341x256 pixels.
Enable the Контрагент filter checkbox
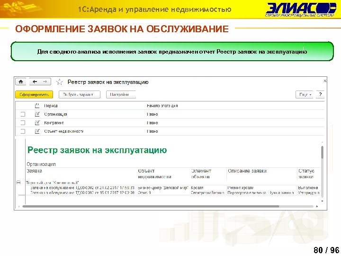coord(23,123)
